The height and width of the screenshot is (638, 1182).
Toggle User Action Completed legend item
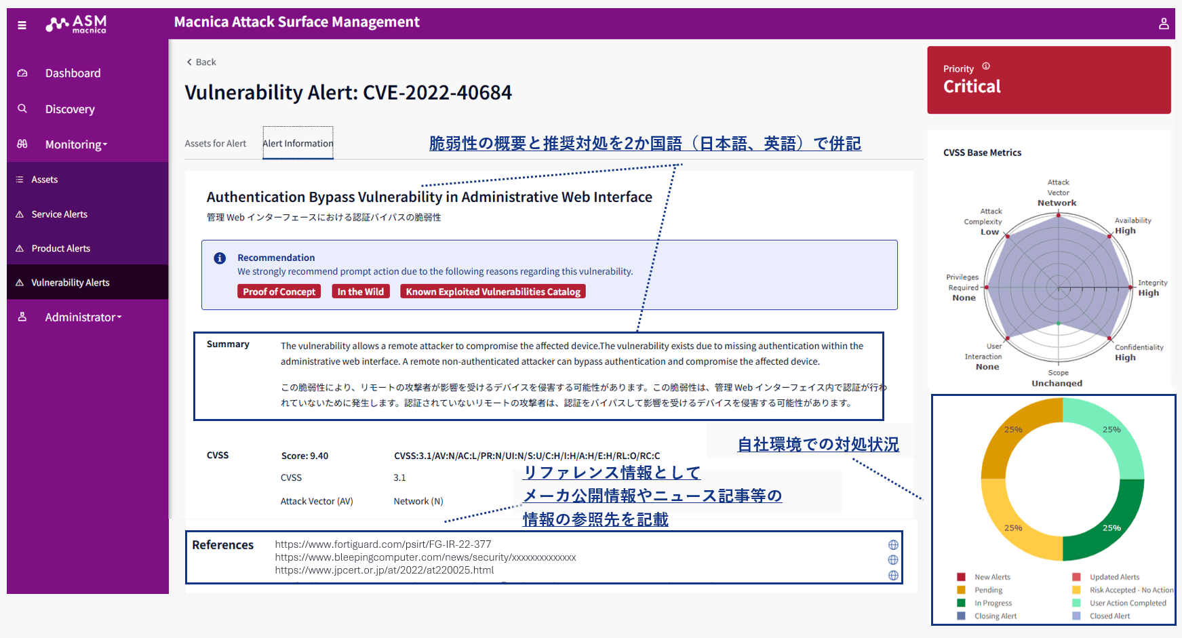click(x=1127, y=603)
